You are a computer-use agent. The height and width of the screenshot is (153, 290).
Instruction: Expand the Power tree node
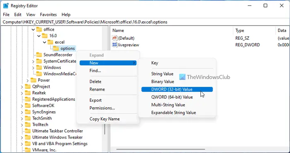coord(28,80)
